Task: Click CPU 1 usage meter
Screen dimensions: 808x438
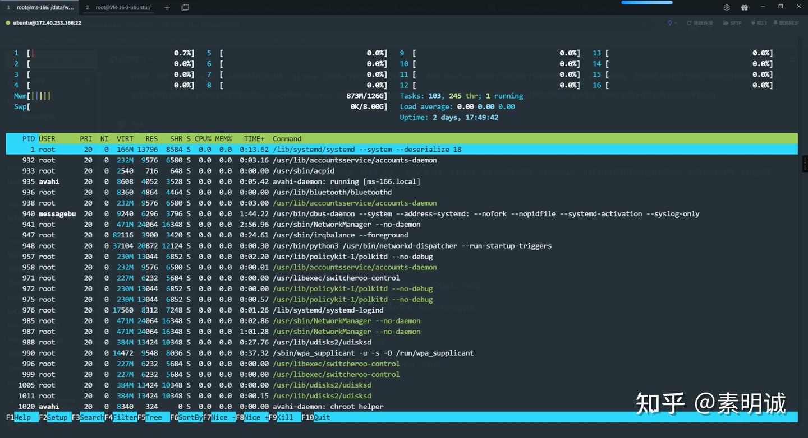Action: (104, 53)
